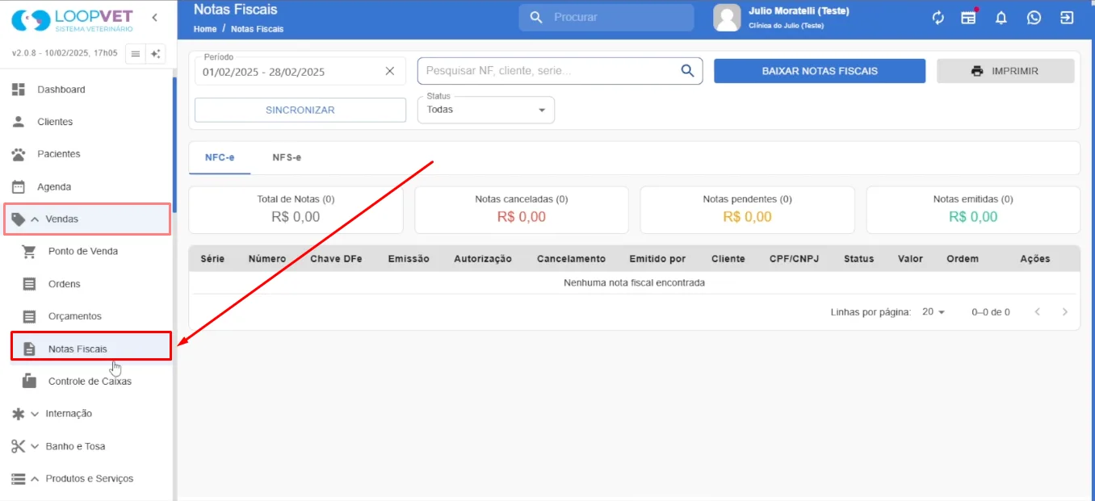The image size is (1095, 501).
Task: Click the sync refresh icon in header
Action: click(938, 18)
